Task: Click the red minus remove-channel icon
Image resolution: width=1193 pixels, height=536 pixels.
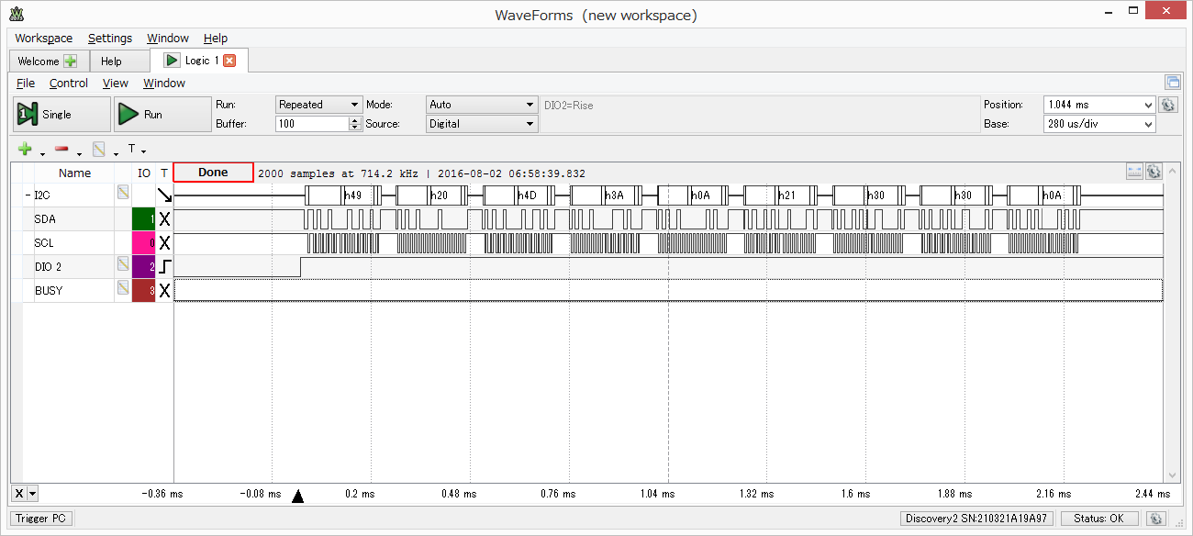Action: 61,149
